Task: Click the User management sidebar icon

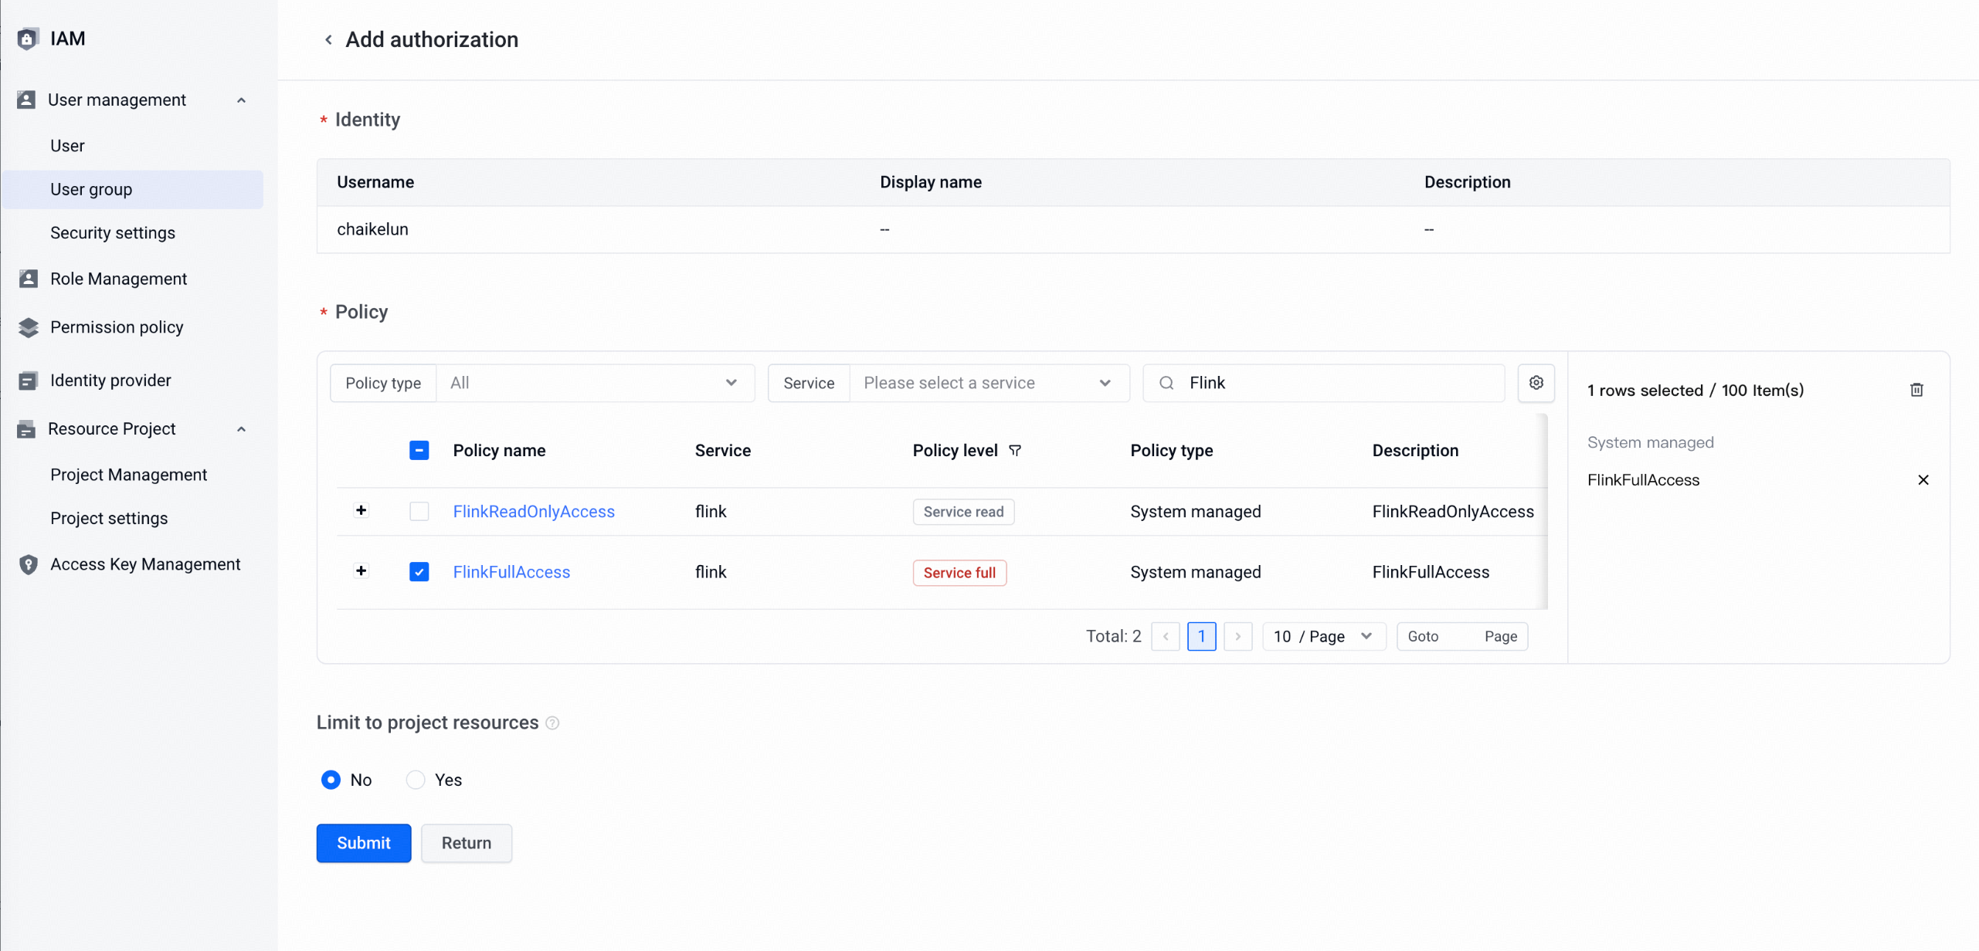Action: (26, 100)
